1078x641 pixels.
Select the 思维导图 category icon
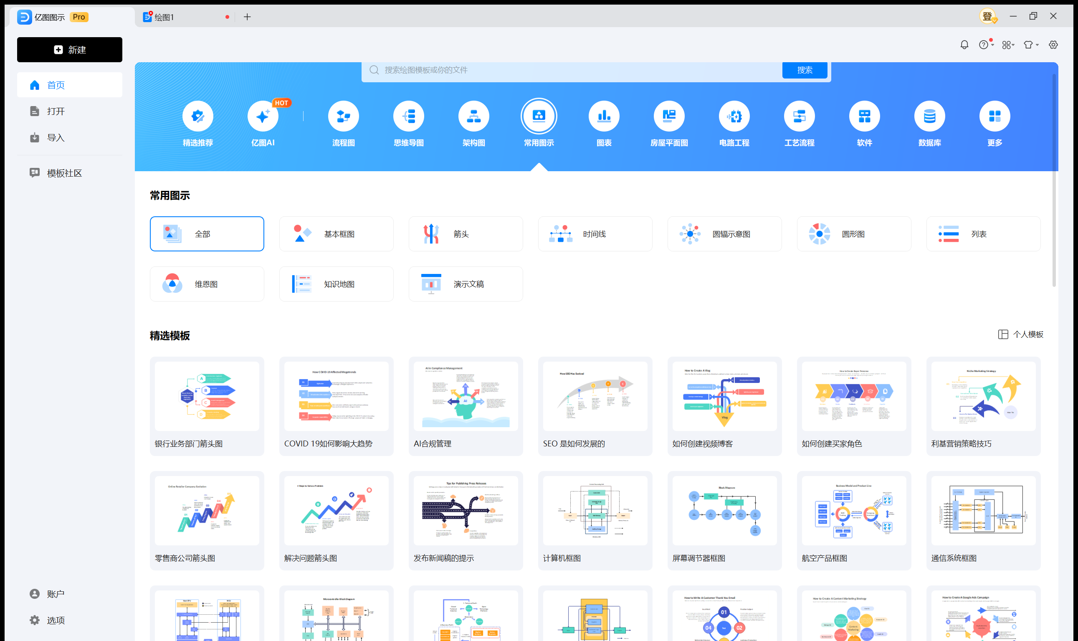click(408, 116)
